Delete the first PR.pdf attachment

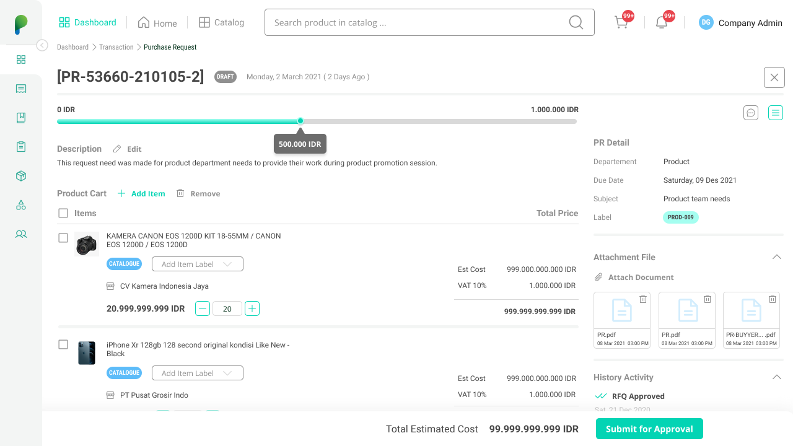(643, 299)
